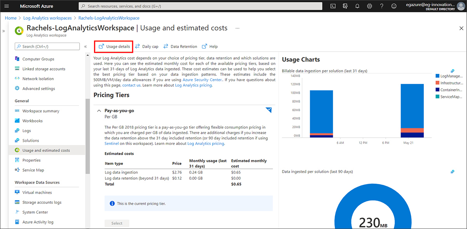The image size is (467, 229).
Task: Open Usage details in the command bar
Action: click(114, 46)
